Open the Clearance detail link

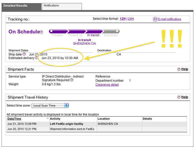click(x=107, y=85)
